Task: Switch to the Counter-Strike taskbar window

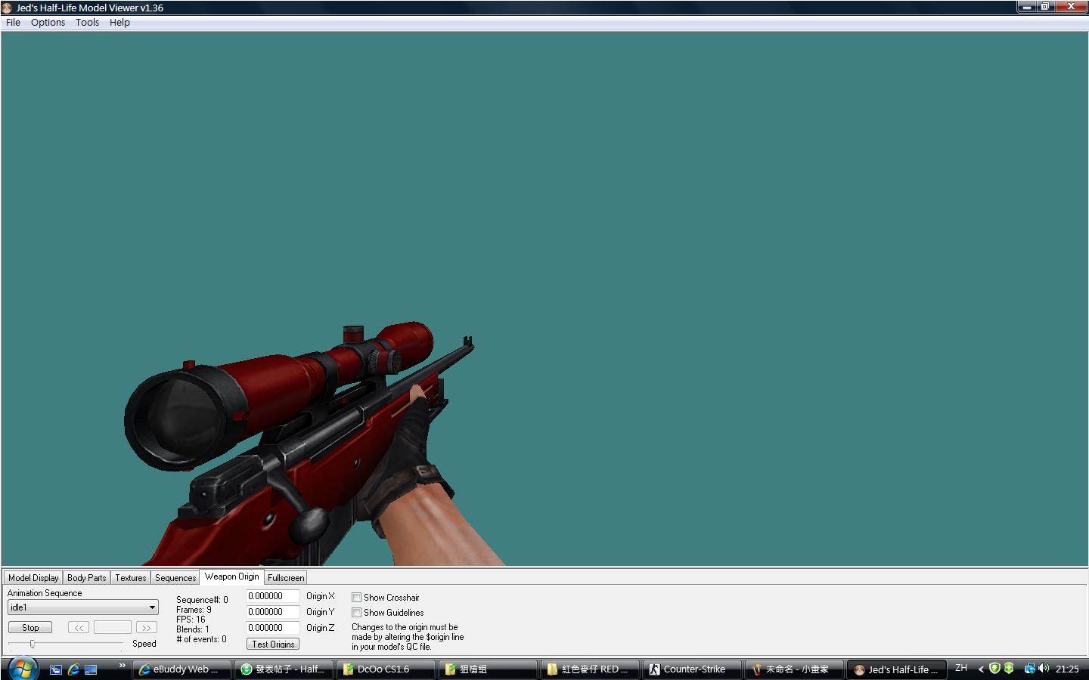Action: 693,669
